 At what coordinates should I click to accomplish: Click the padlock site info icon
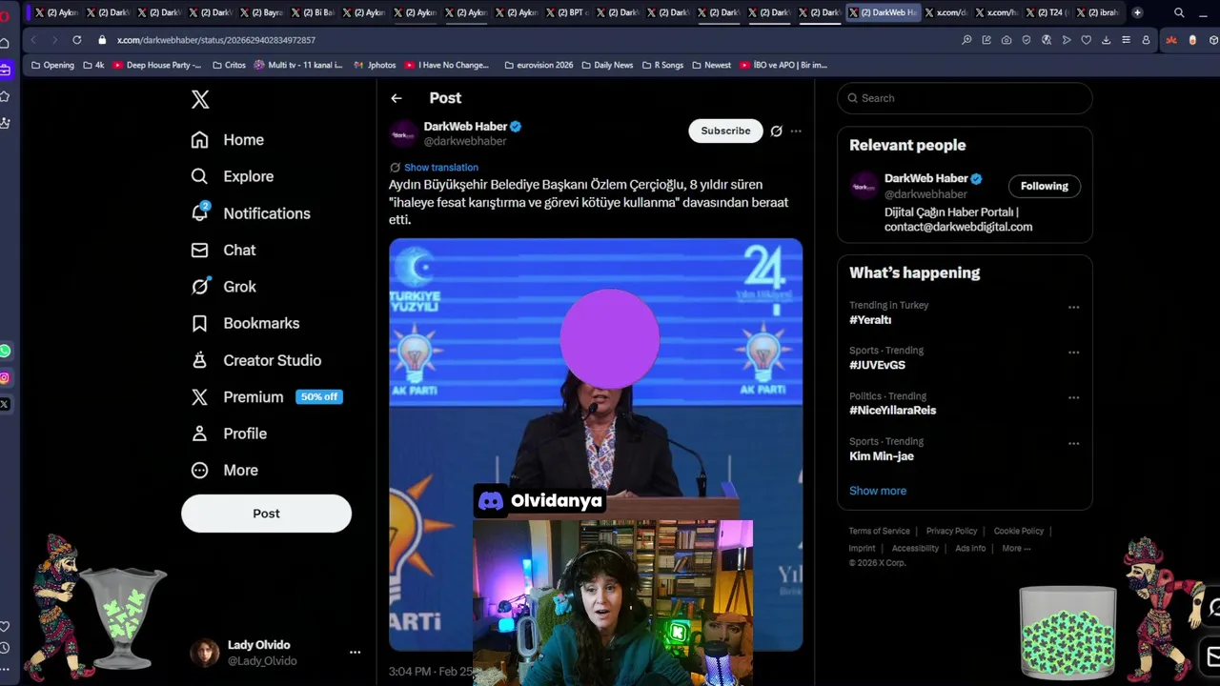point(102,40)
